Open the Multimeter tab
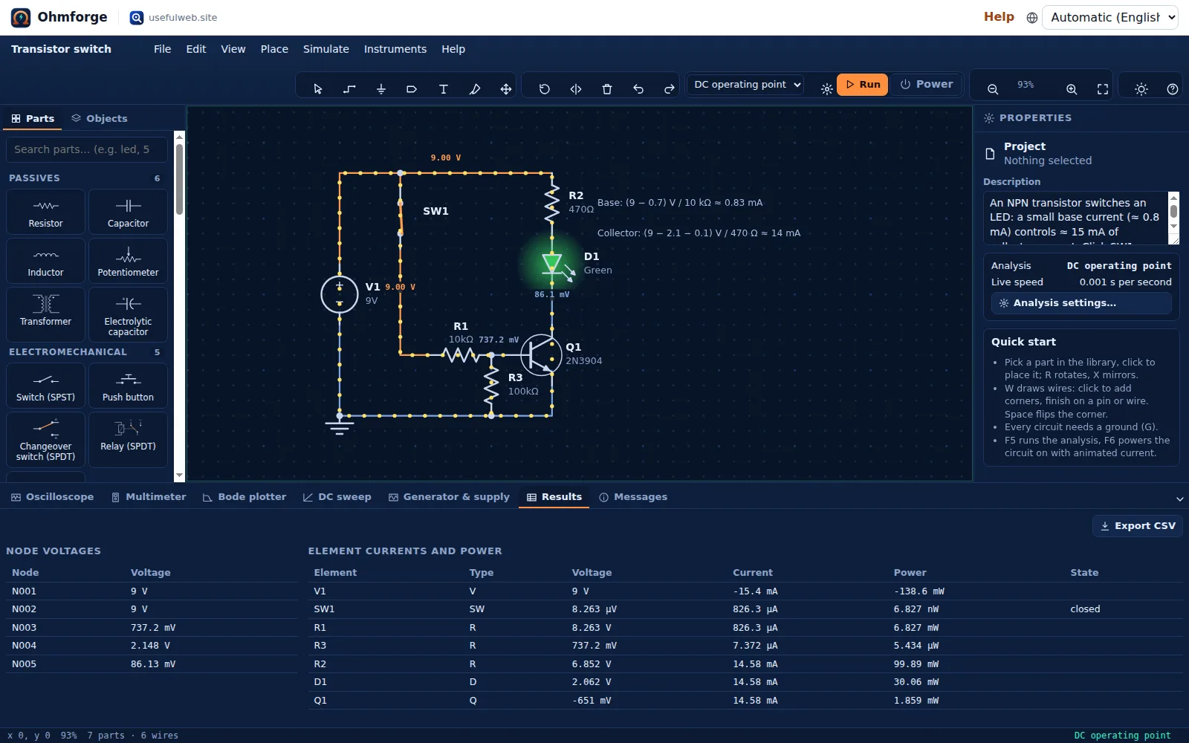 click(149, 497)
